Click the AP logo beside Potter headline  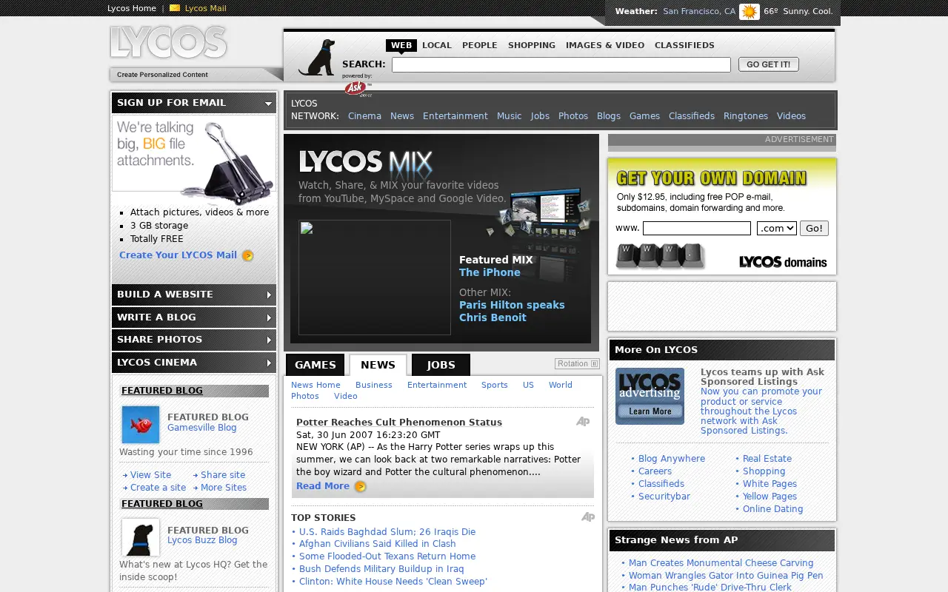click(x=583, y=422)
